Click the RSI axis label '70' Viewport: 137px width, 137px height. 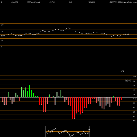(2, 32)
